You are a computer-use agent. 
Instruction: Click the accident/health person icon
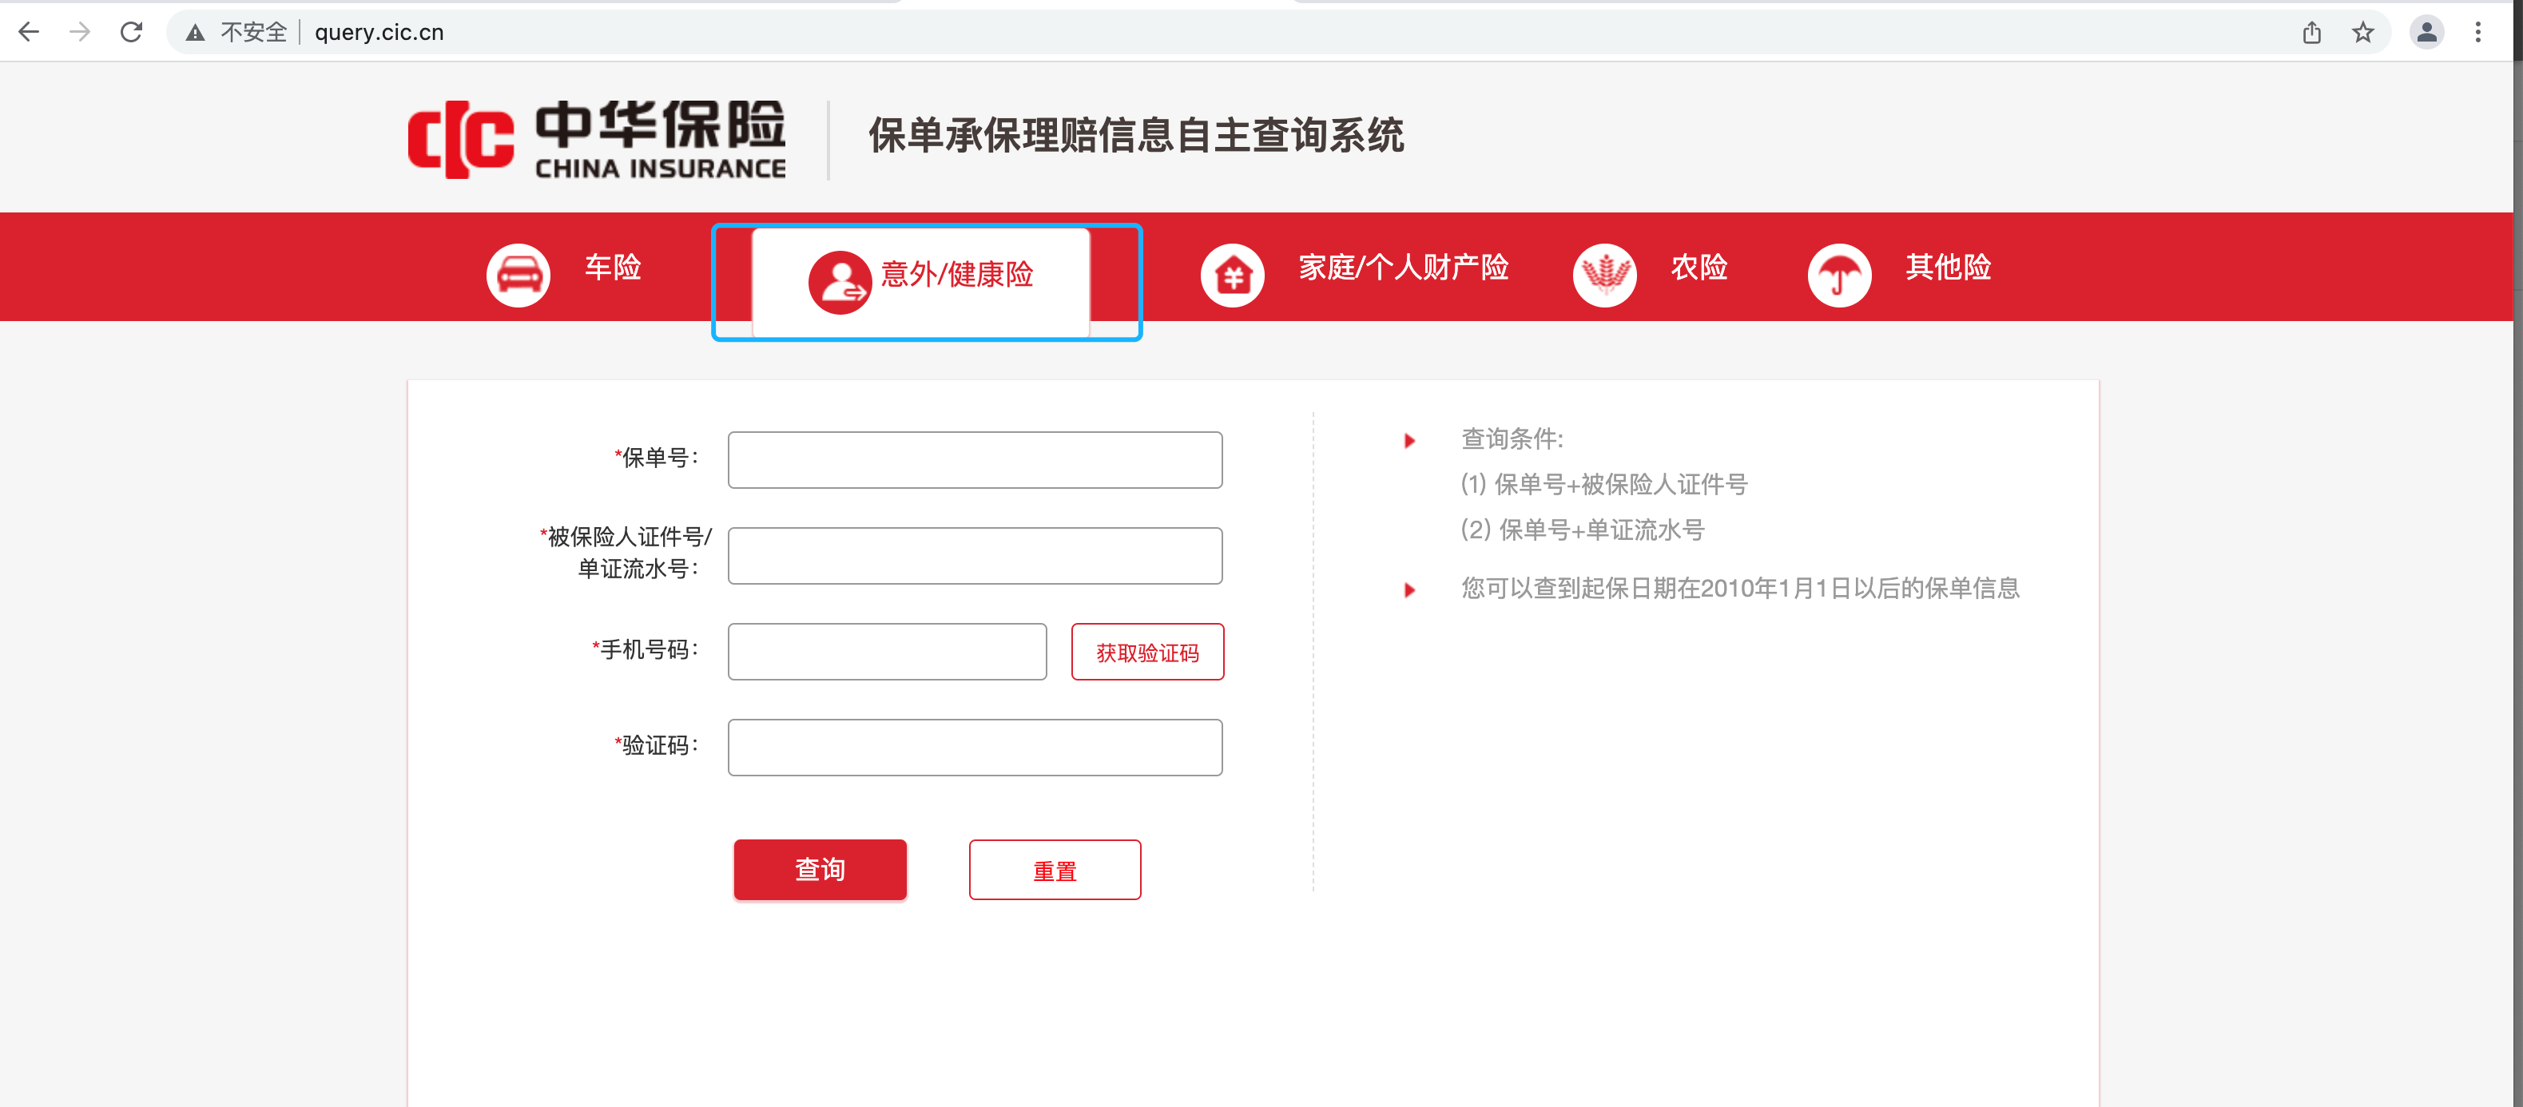[840, 282]
